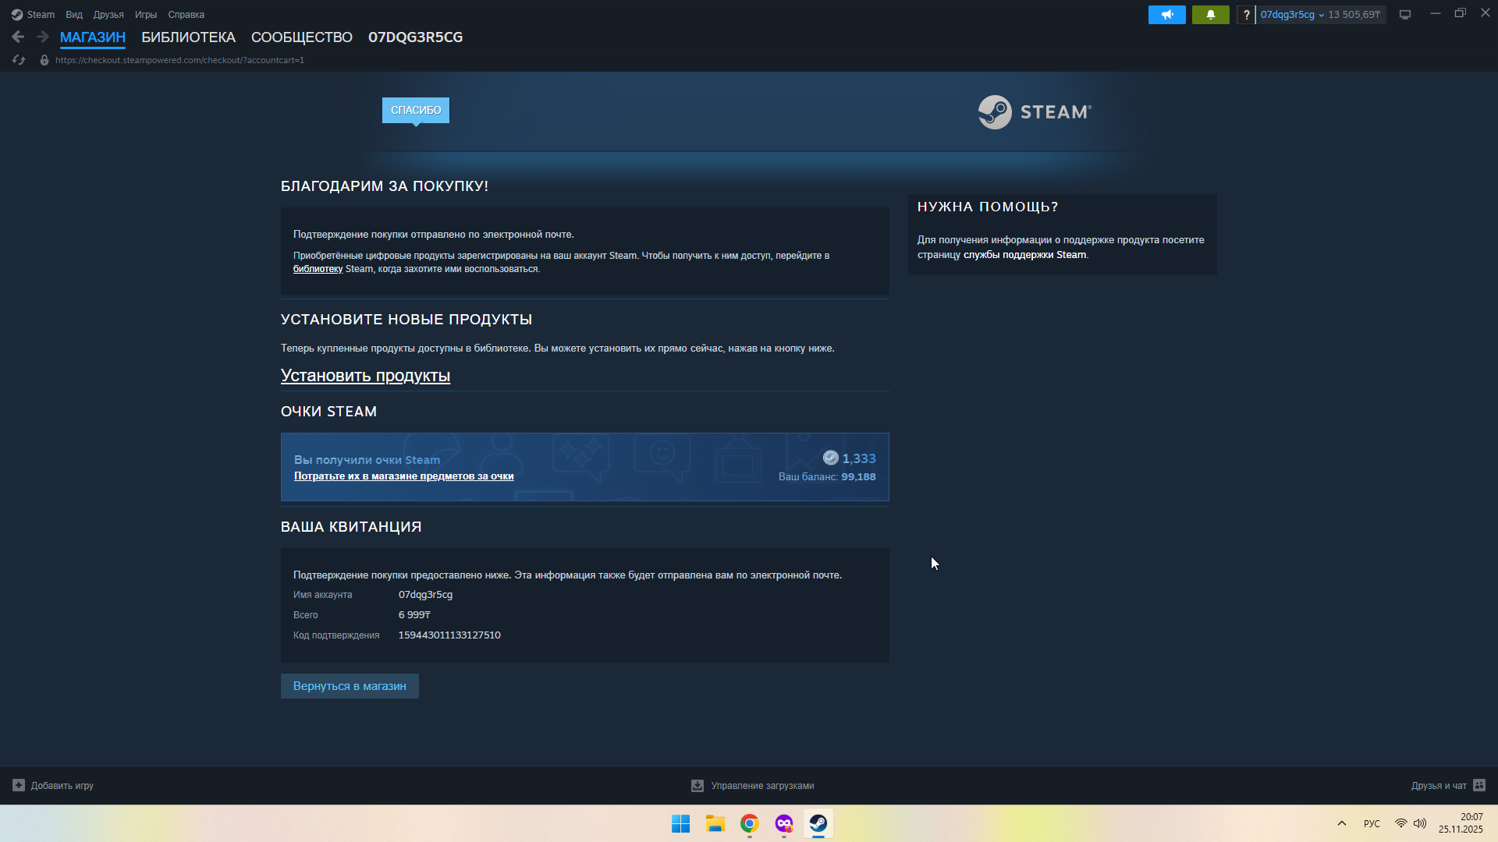Screen dimensions: 1498x842
Task: Open the СООБЩЕСТВО tab
Action: (301, 37)
